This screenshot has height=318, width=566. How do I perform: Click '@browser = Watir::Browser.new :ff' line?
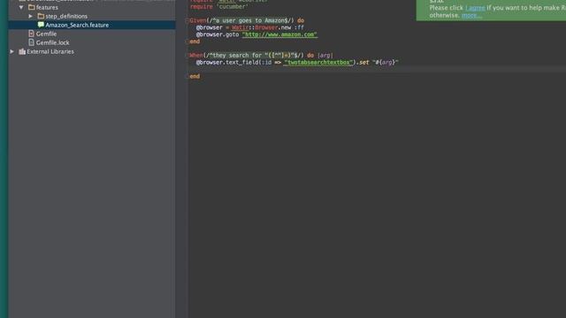(249, 27)
